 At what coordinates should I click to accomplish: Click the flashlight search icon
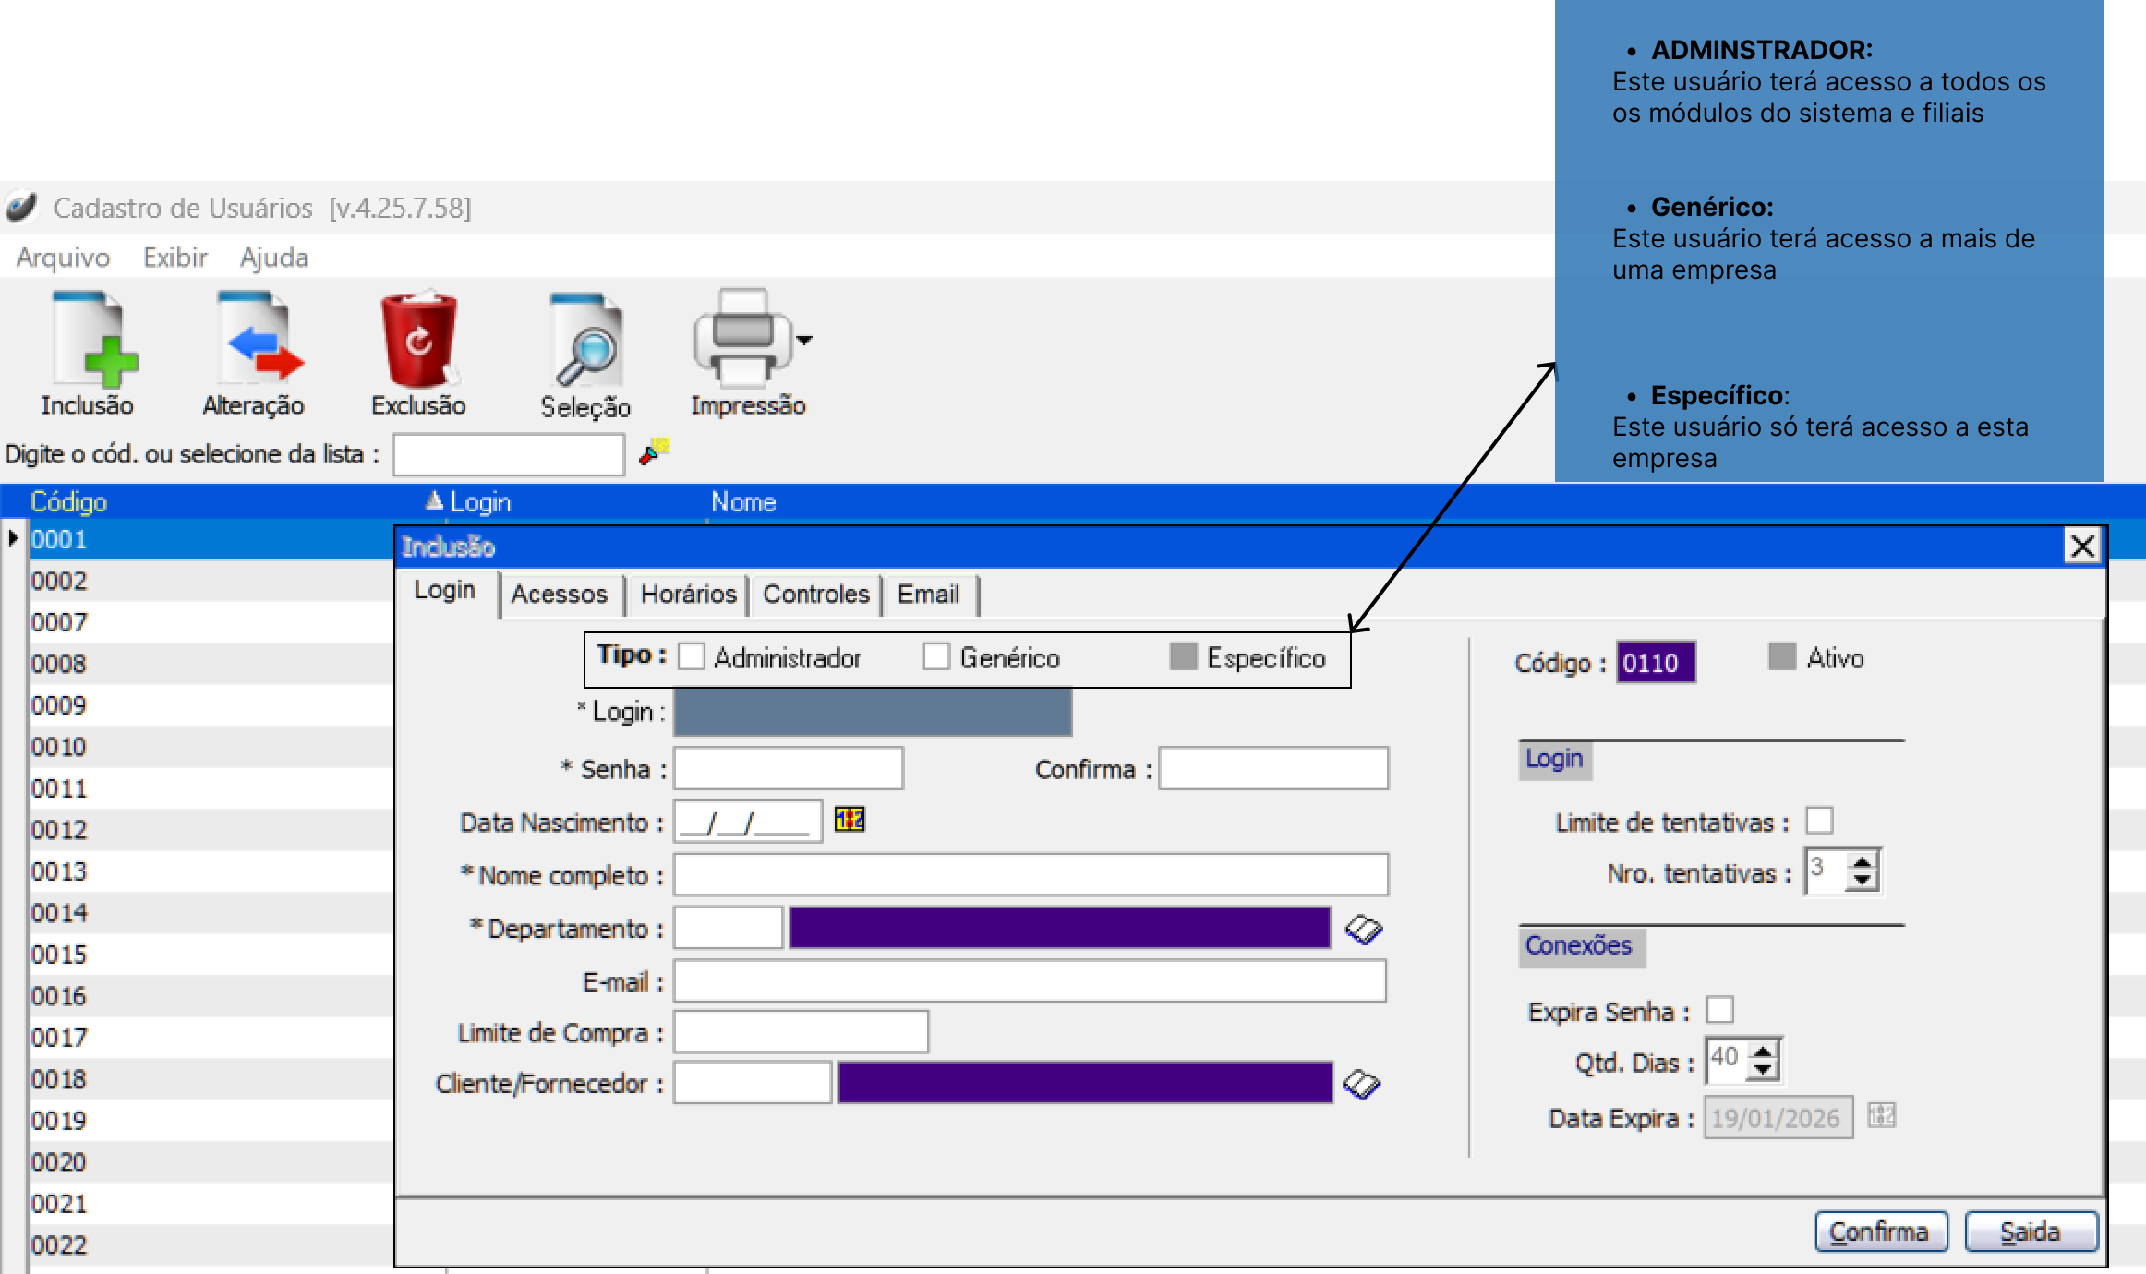(654, 451)
